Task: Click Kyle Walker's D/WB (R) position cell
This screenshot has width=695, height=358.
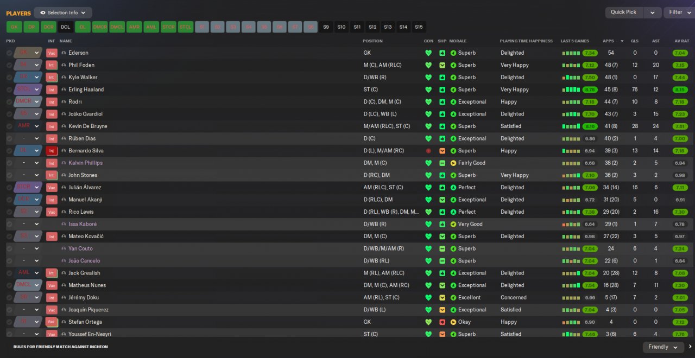Action: point(375,78)
